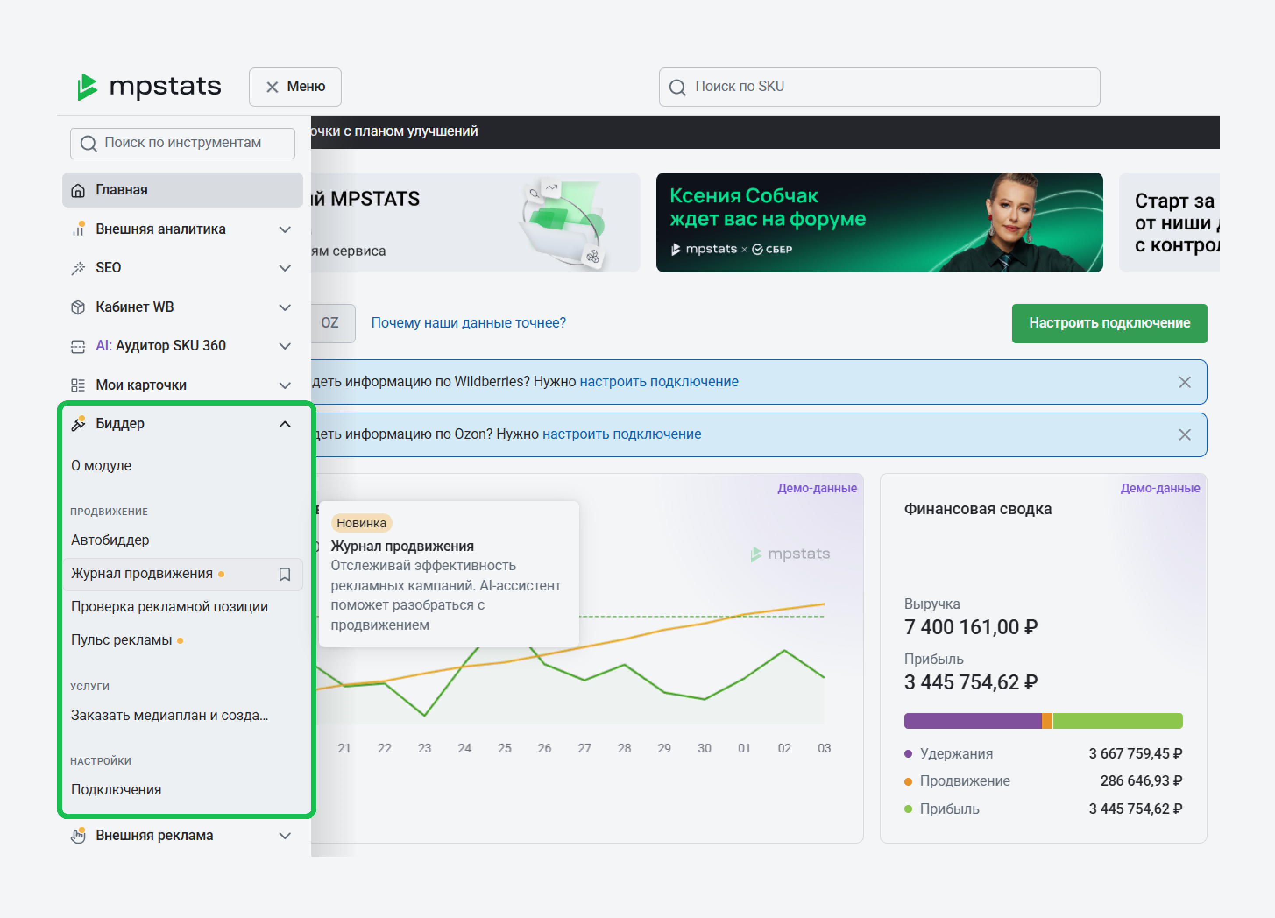Click the Внешняя реклама hand icon
Screen dimensions: 1275x918
point(78,835)
